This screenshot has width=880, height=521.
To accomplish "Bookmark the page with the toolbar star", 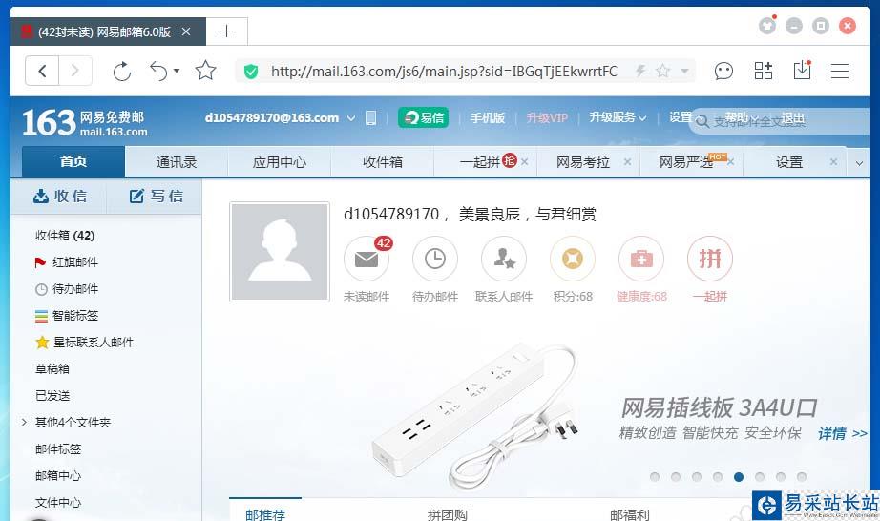I will [x=205, y=71].
